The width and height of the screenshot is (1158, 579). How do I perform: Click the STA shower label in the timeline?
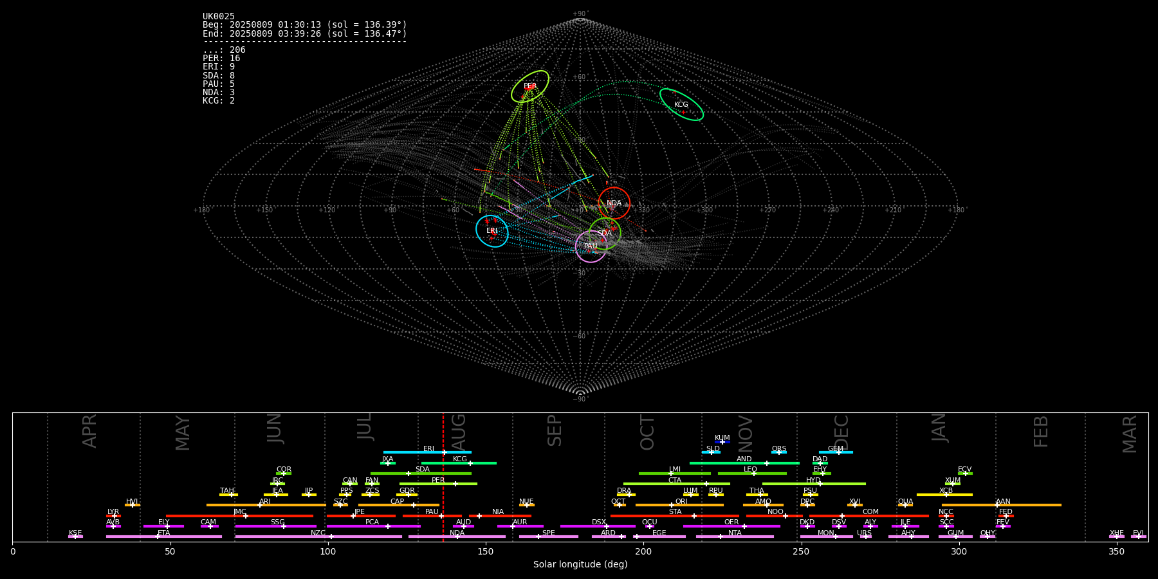(x=675, y=512)
